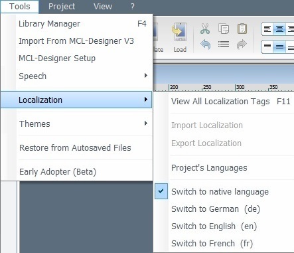
Task: Click the list icon between undo and redo
Action: [x=224, y=44]
